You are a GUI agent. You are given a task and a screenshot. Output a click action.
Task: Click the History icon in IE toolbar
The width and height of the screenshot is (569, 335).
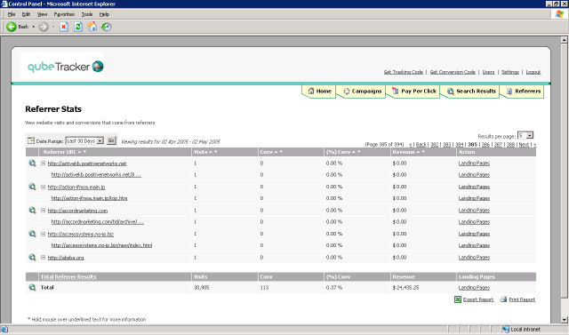pyautogui.click(x=107, y=27)
